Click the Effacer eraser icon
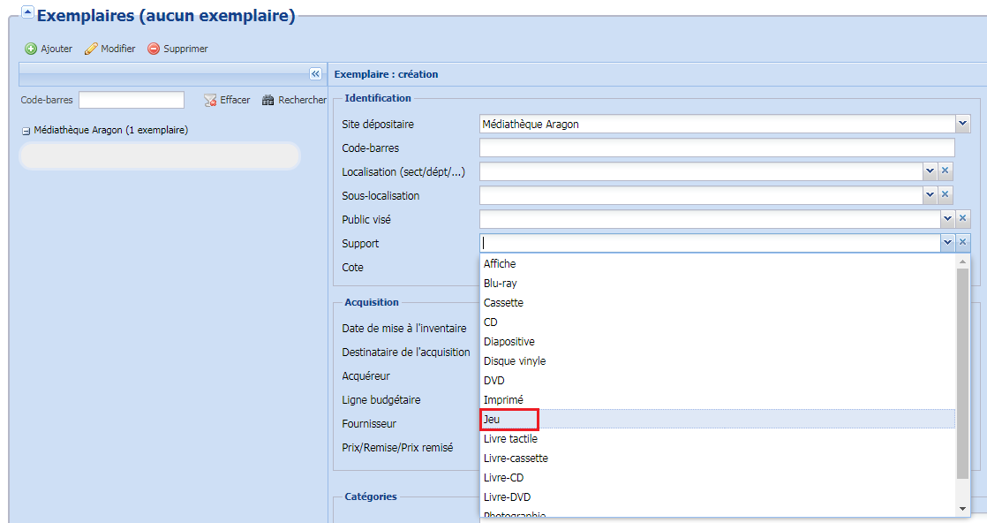Viewport: 987px width, 523px height. click(x=211, y=101)
